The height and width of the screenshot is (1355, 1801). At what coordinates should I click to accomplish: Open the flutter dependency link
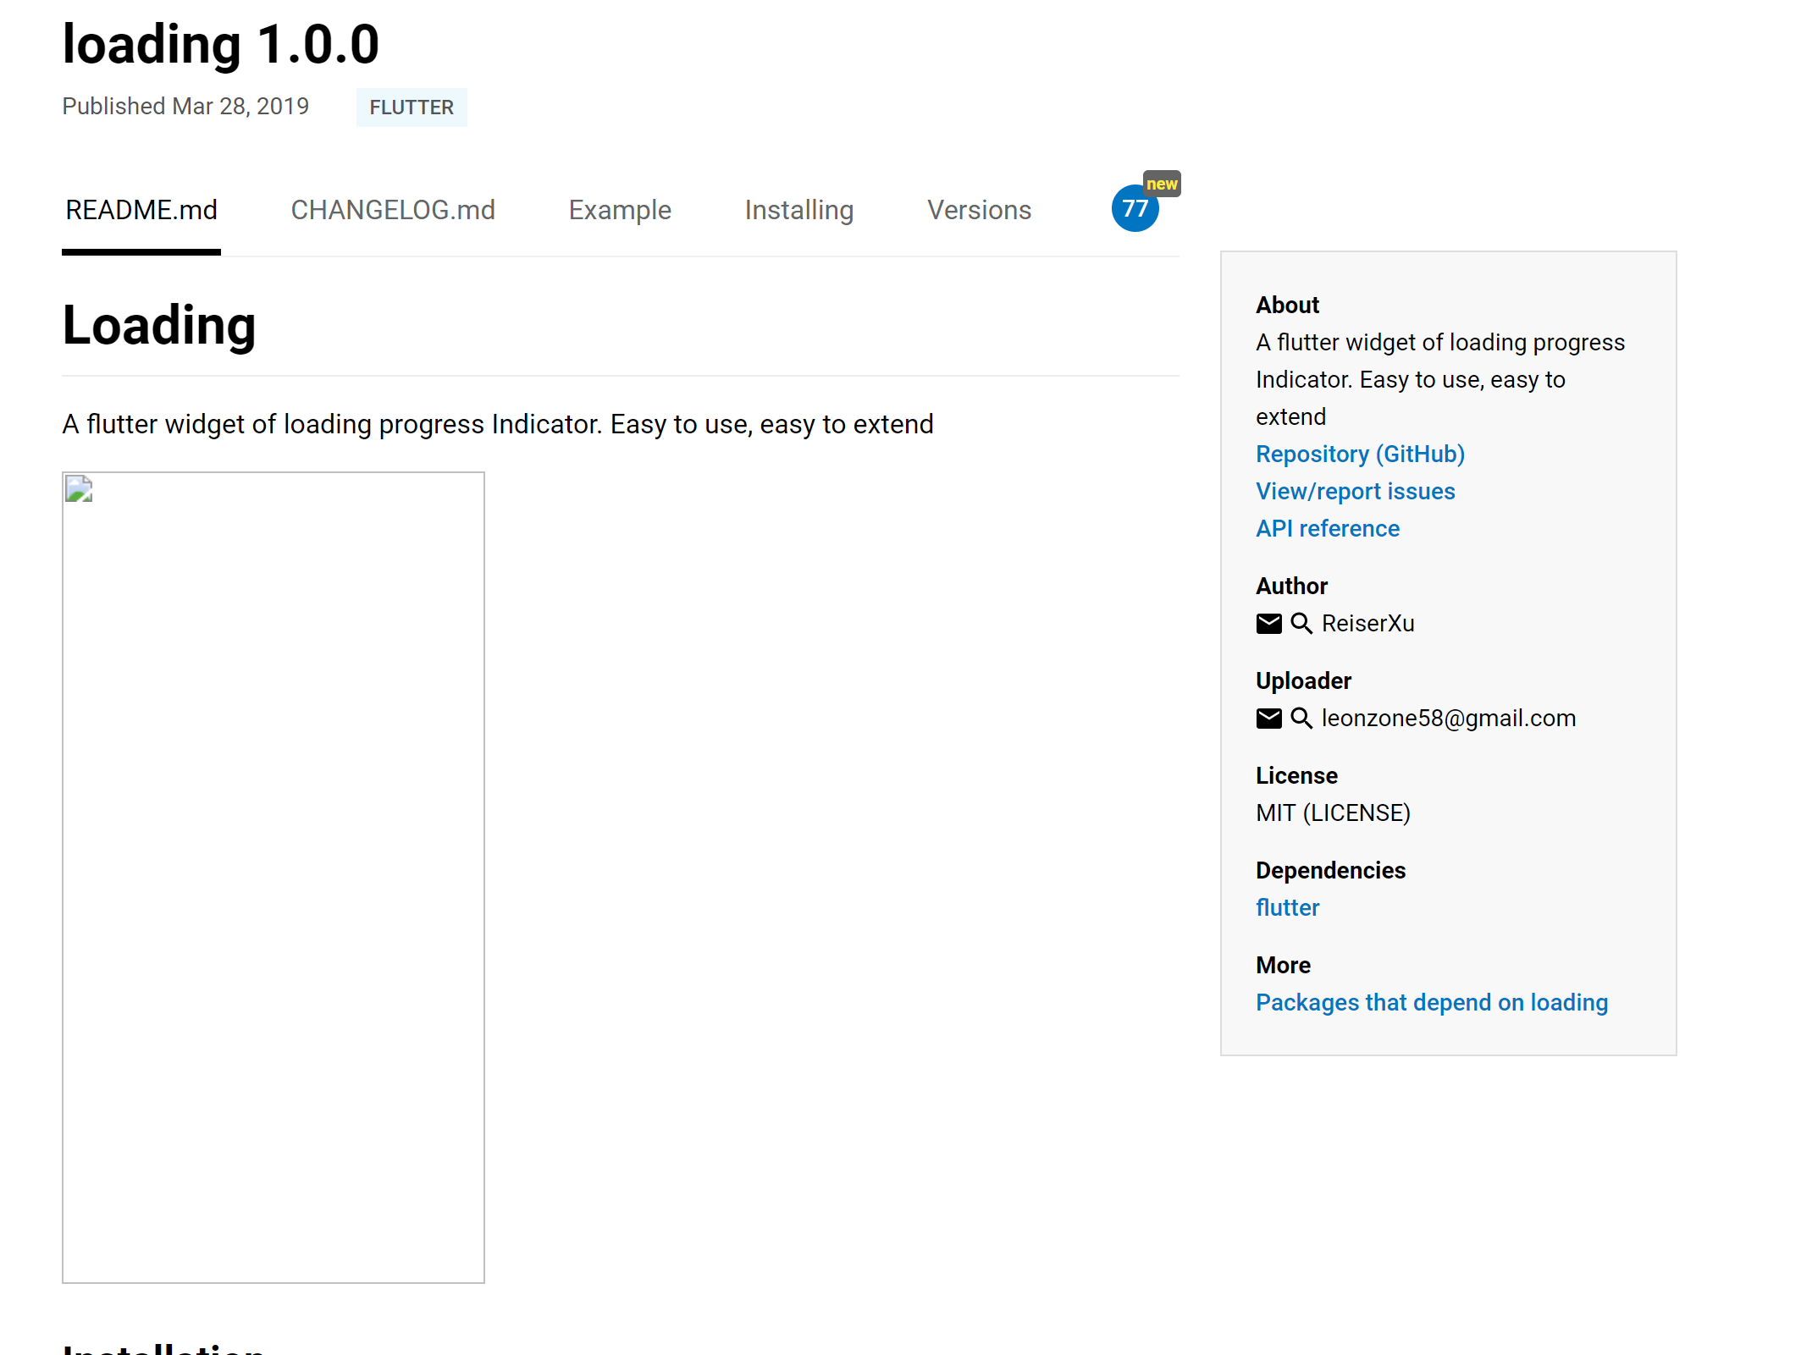[1287, 908]
